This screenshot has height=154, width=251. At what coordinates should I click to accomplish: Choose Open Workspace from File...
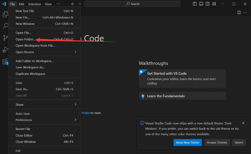(x=44, y=46)
